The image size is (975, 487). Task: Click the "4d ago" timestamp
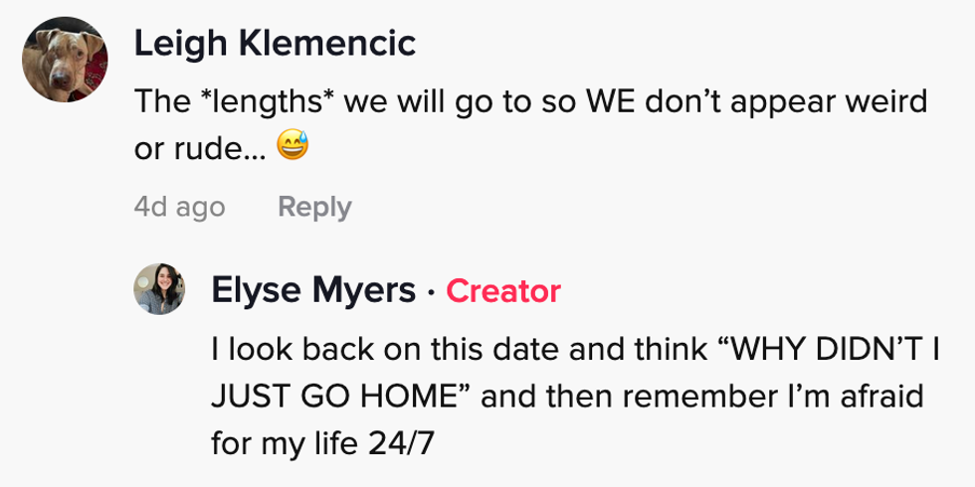[179, 207]
